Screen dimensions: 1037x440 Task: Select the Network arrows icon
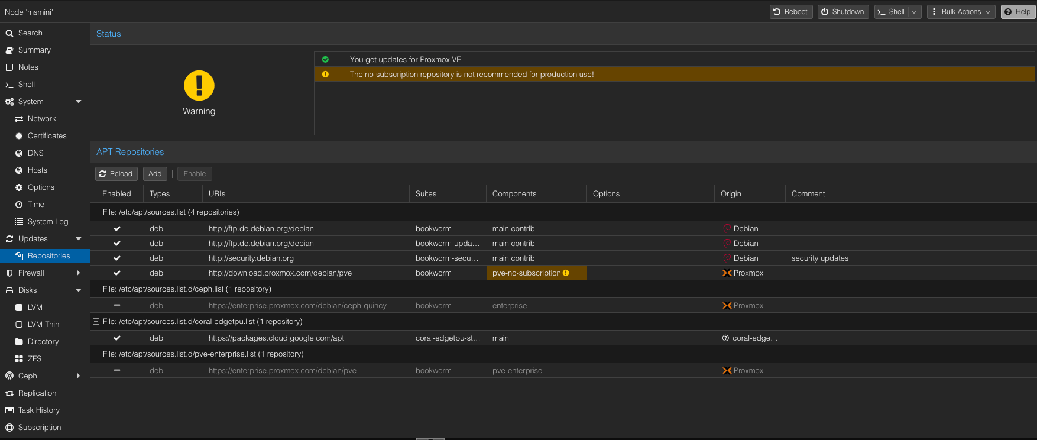[19, 119]
